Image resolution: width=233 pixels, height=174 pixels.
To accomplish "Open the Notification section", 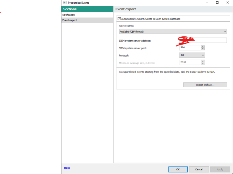I will (87, 15).
